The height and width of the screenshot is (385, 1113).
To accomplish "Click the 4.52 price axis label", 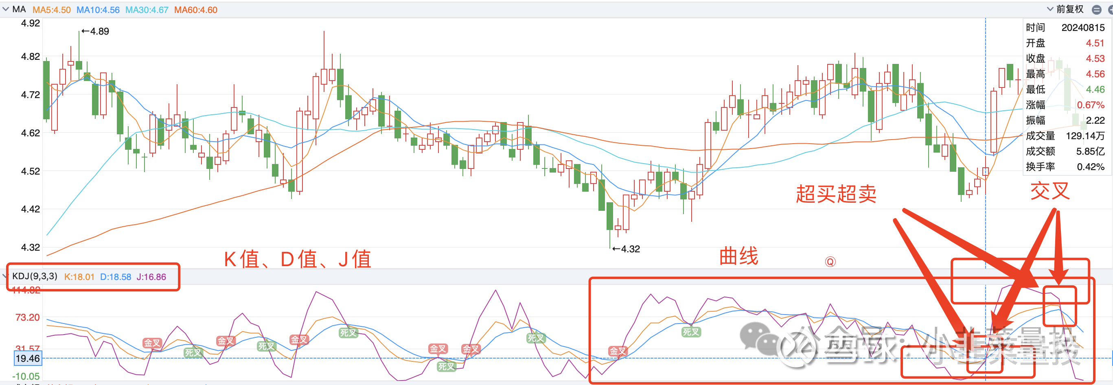I will click(30, 171).
